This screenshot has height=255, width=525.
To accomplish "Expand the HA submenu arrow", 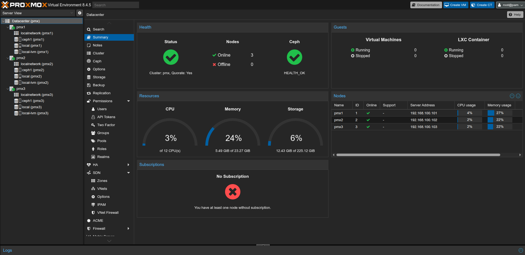I will coord(128,165).
